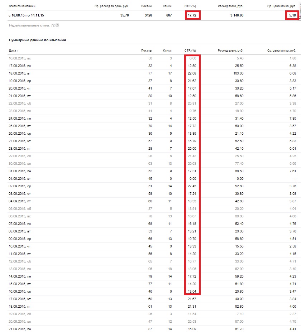The width and height of the screenshot is (301, 332).
Task: Select date row 10.09.2015, чт
Action: (x=153, y=246)
